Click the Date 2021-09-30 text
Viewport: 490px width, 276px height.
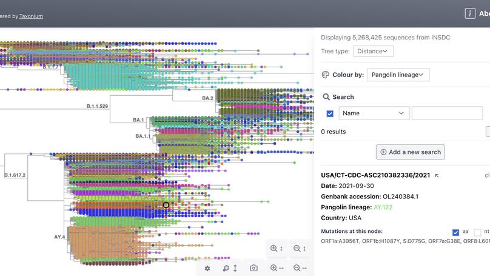pos(347,186)
